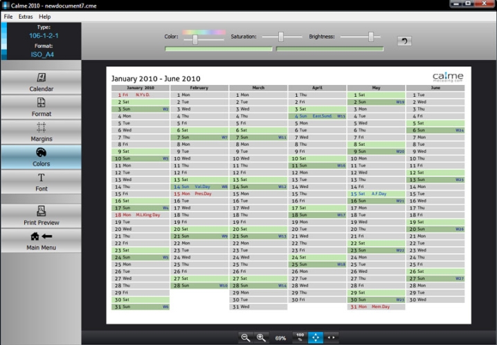Image resolution: width=497 pixels, height=345 pixels.
Task: Reset colors with the undo arrow
Action: [x=404, y=41]
